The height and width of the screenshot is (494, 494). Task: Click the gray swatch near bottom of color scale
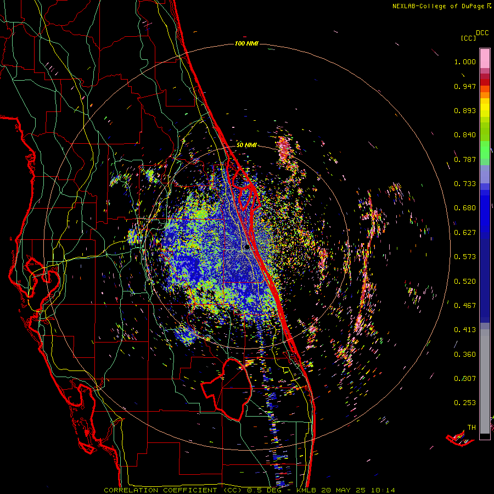(485, 381)
